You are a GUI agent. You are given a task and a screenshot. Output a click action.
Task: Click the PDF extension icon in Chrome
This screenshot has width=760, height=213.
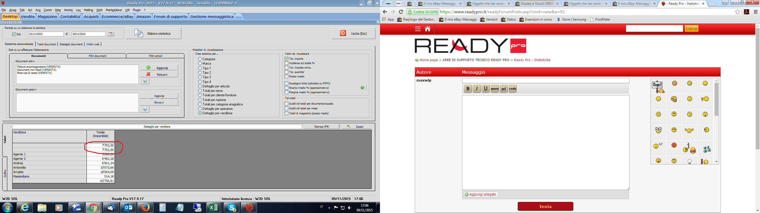tap(746, 12)
